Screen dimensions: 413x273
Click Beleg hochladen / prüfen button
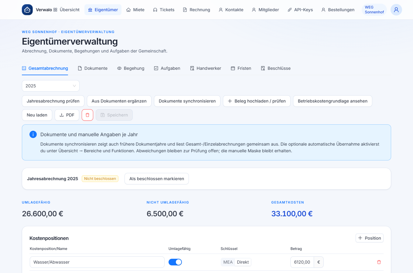257,101
